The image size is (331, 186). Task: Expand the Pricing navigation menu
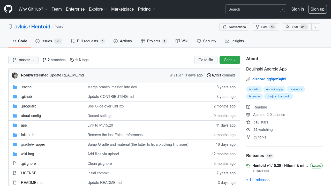point(146,9)
